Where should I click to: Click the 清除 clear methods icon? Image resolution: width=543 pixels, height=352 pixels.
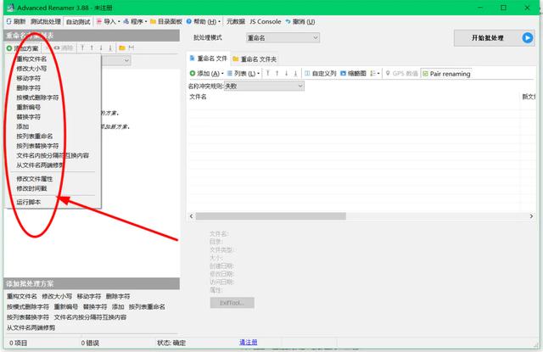[x=57, y=47]
